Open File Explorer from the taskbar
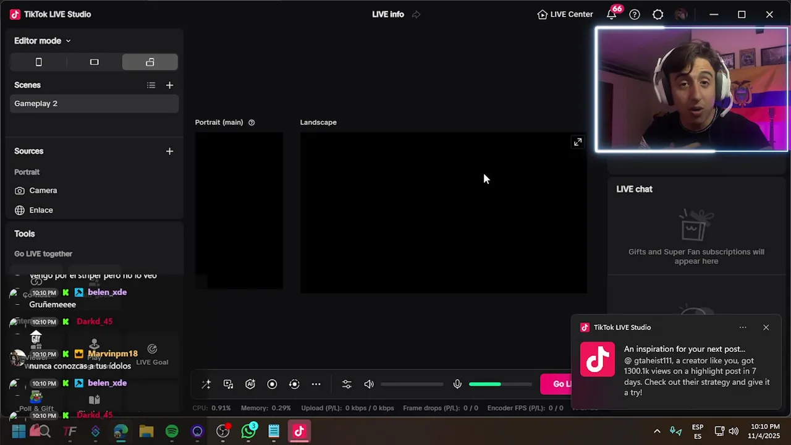This screenshot has height=445, width=791. 146,431
